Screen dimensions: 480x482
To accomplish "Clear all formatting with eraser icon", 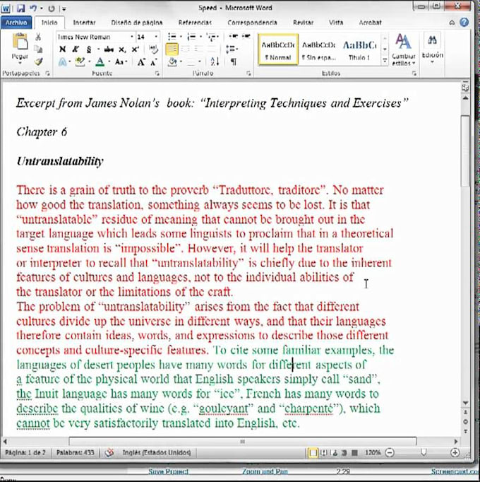I will pyautogui.click(x=153, y=49).
